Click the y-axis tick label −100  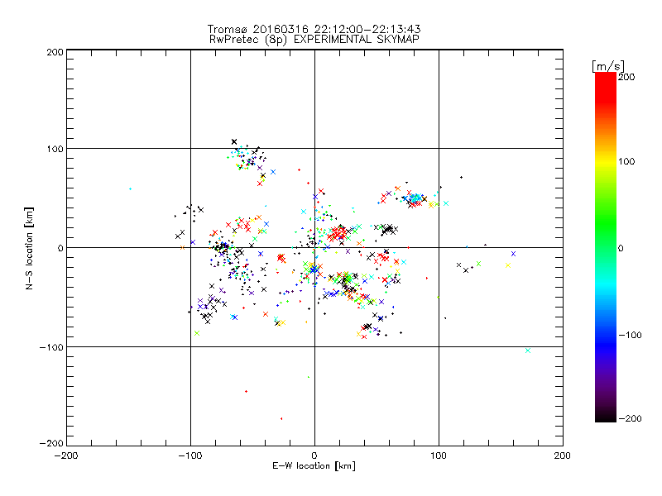click(x=51, y=347)
